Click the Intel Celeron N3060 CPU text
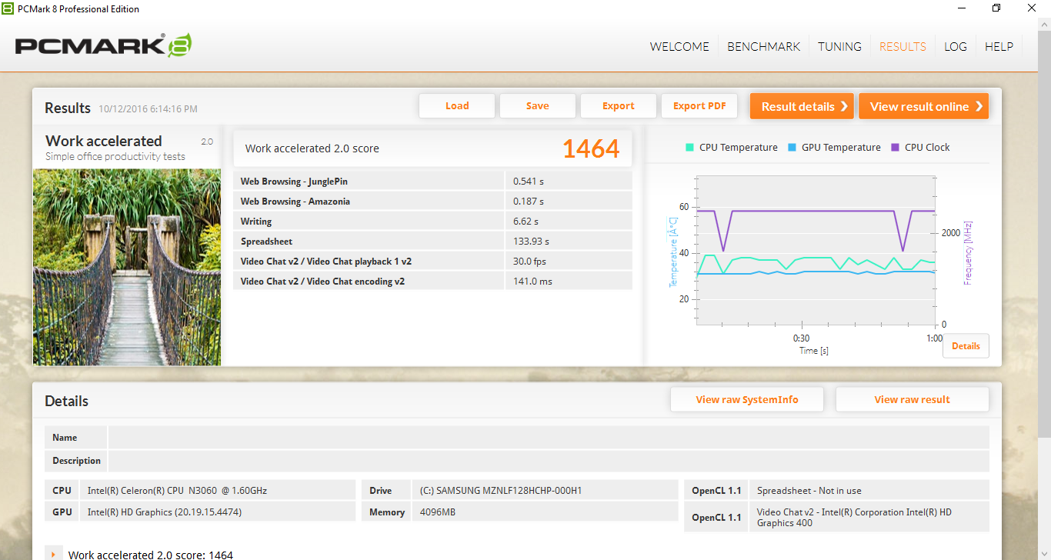This screenshot has width=1051, height=560. click(x=177, y=490)
